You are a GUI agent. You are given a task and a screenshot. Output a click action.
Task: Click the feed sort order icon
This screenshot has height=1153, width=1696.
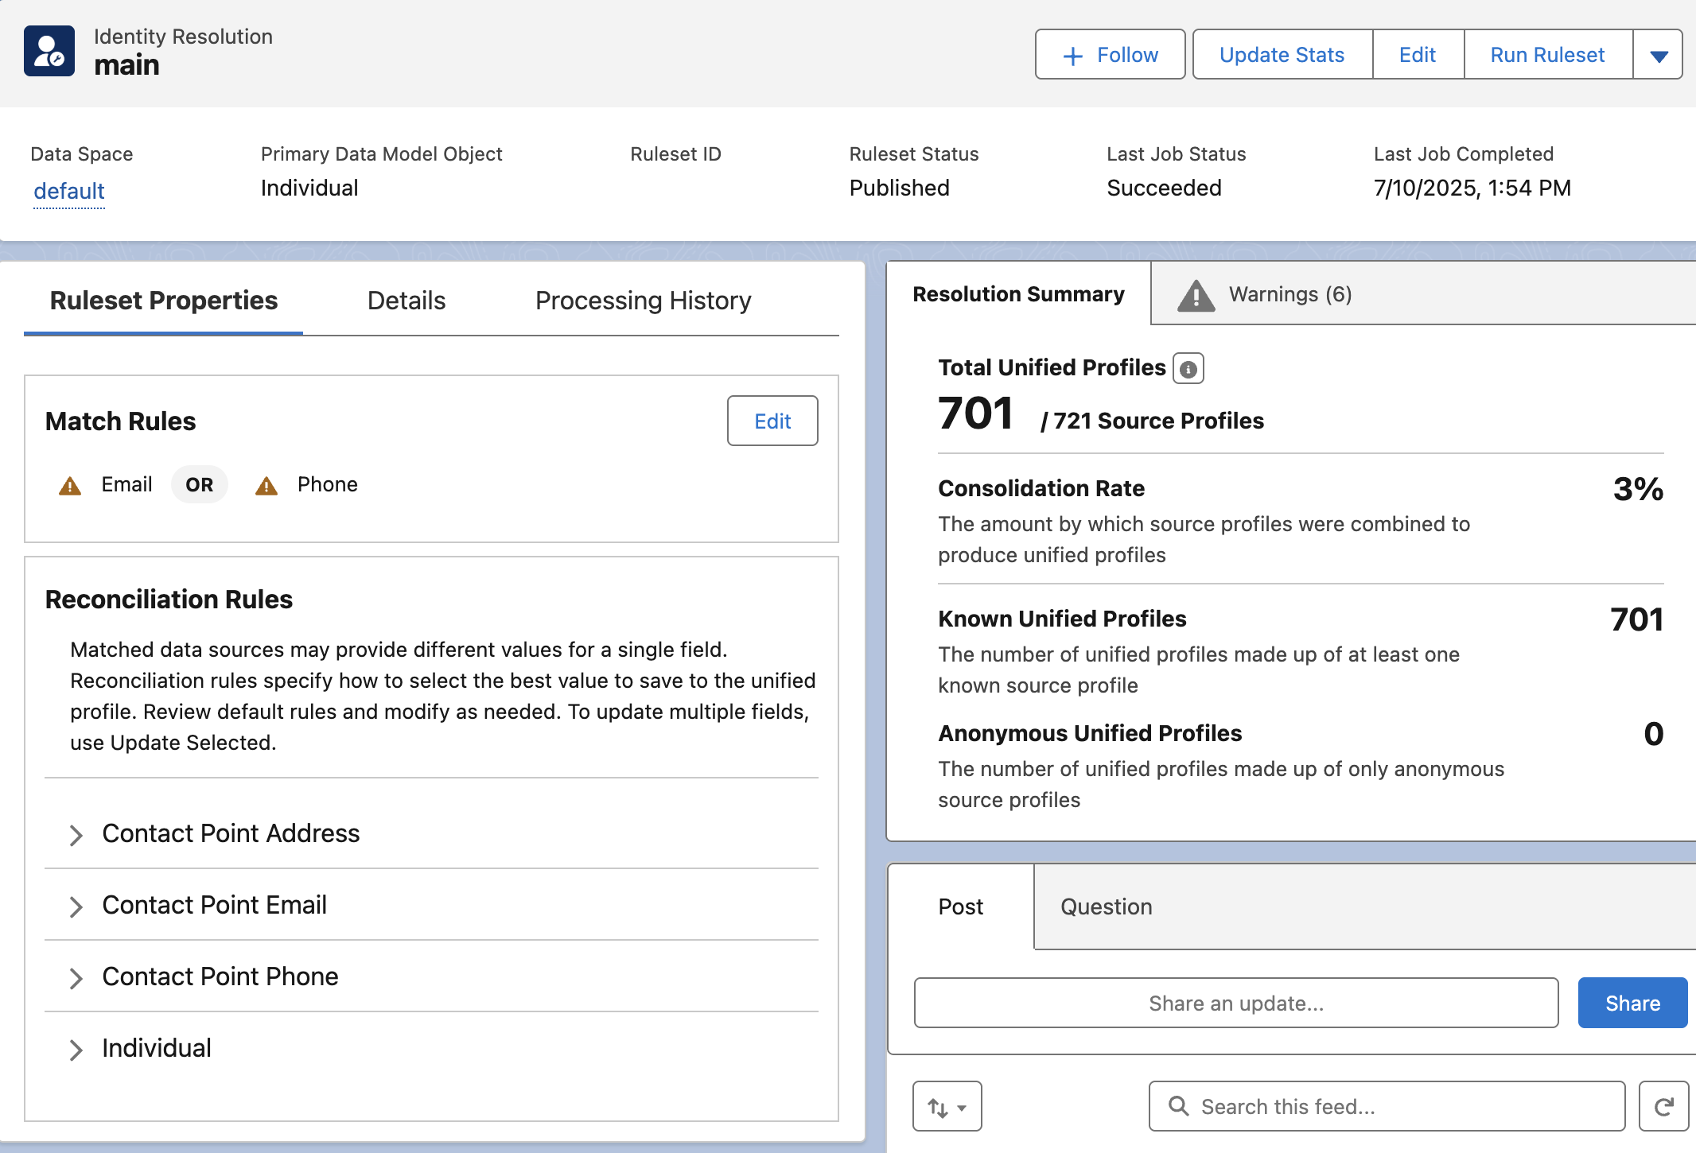[947, 1106]
